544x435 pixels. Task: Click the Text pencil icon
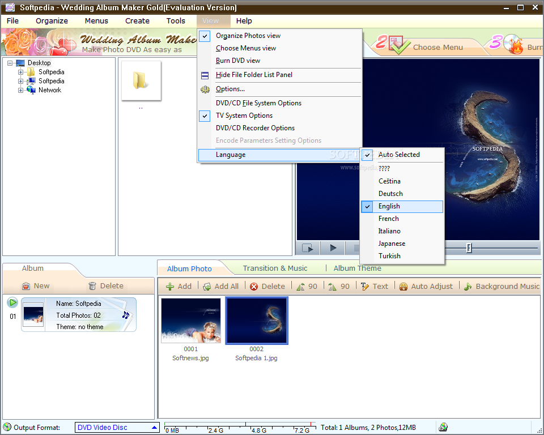tap(364, 287)
